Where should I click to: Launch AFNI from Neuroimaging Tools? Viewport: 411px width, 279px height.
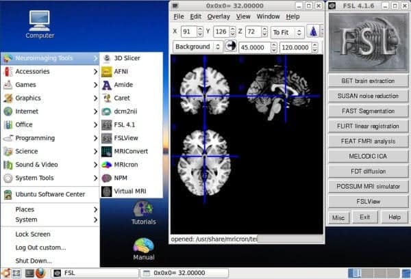point(131,71)
